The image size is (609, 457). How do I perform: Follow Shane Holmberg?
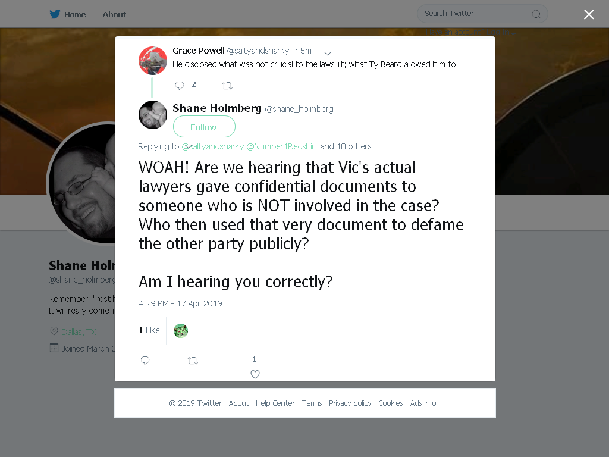coord(204,127)
